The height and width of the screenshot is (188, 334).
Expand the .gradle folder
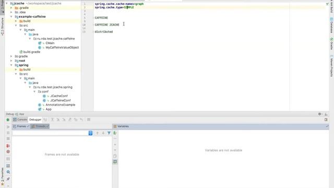coord(11,8)
